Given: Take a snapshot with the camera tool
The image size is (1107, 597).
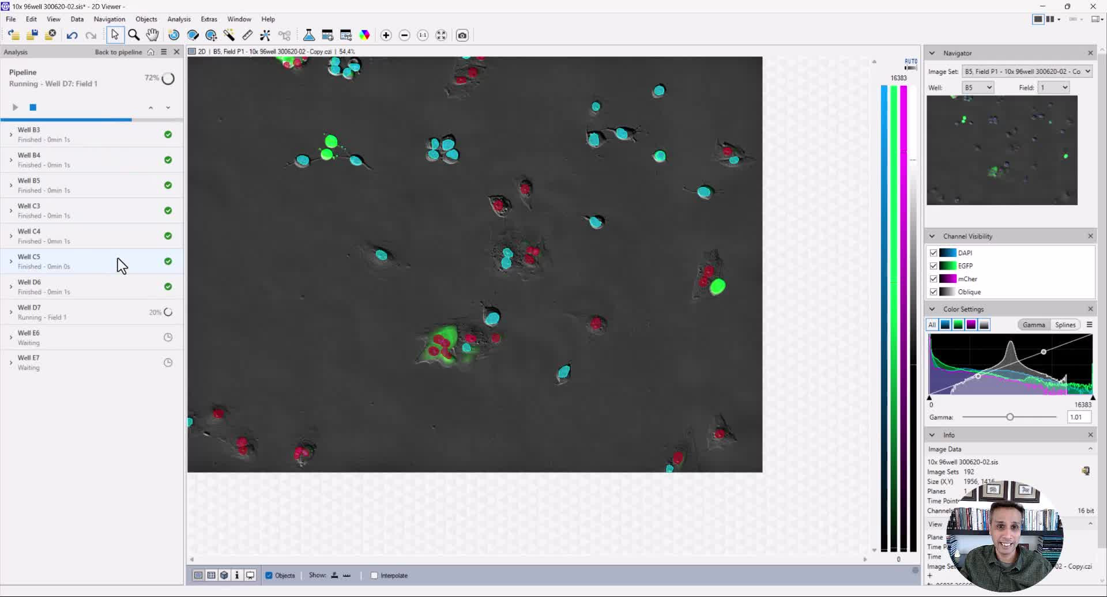Looking at the screenshot, I should (462, 35).
